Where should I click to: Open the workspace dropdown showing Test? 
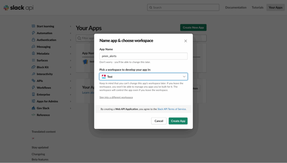pos(143,76)
